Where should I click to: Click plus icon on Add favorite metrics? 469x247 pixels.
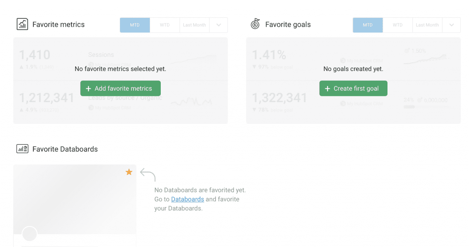click(x=88, y=88)
